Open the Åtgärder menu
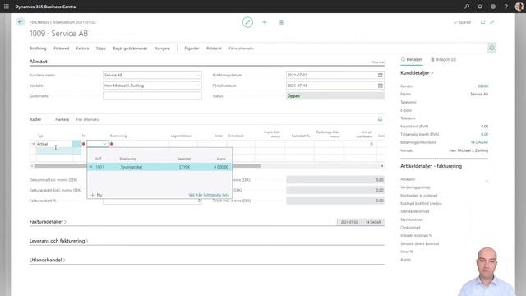The width and height of the screenshot is (526, 296). point(191,49)
